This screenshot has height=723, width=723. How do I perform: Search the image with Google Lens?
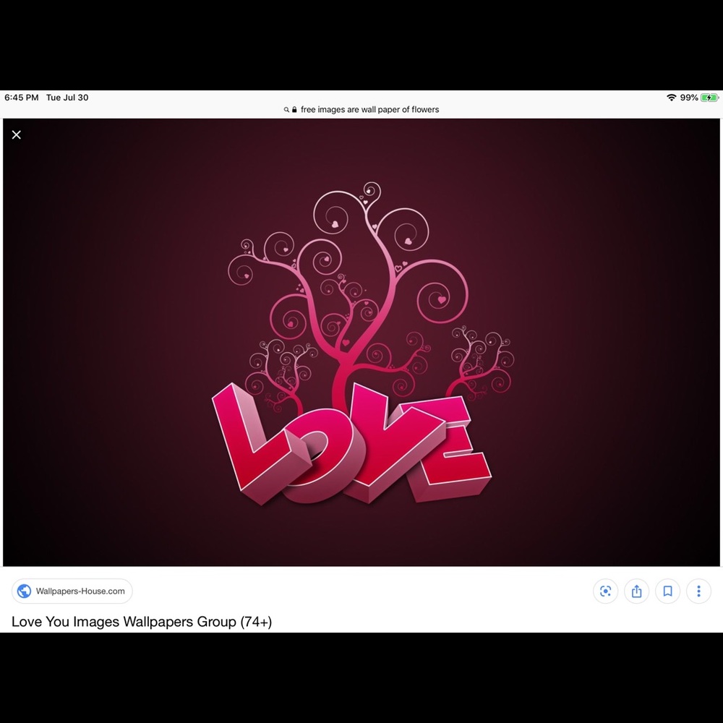(605, 591)
